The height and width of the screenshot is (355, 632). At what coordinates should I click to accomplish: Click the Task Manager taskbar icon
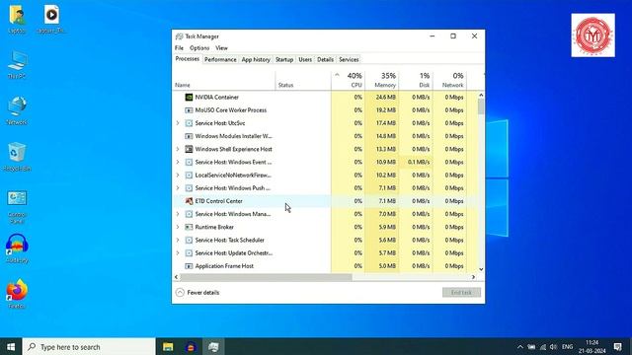tap(213, 346)
